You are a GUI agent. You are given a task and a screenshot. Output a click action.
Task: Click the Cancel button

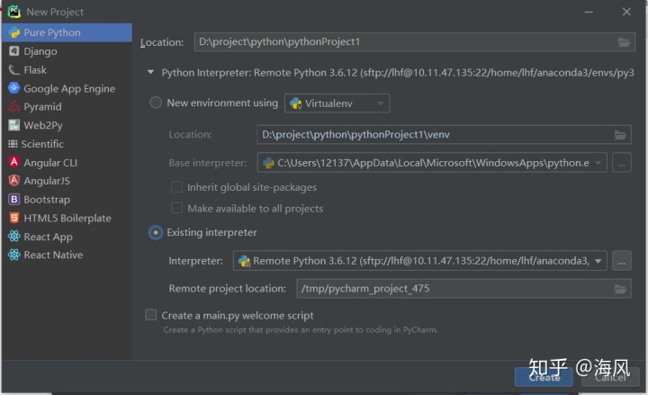(x=610, y=377)
